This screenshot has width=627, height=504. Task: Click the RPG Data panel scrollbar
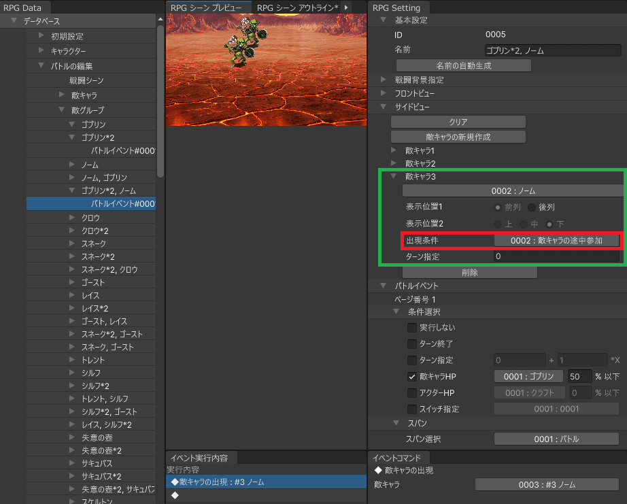(x=160, y=102)
